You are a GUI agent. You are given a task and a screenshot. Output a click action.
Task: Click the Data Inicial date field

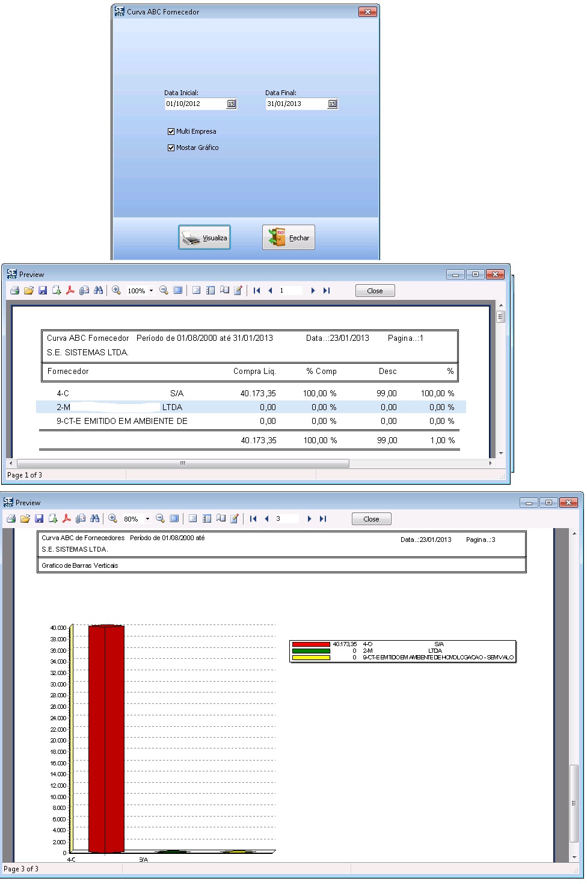pyautogui.click(x=194, y=104)
